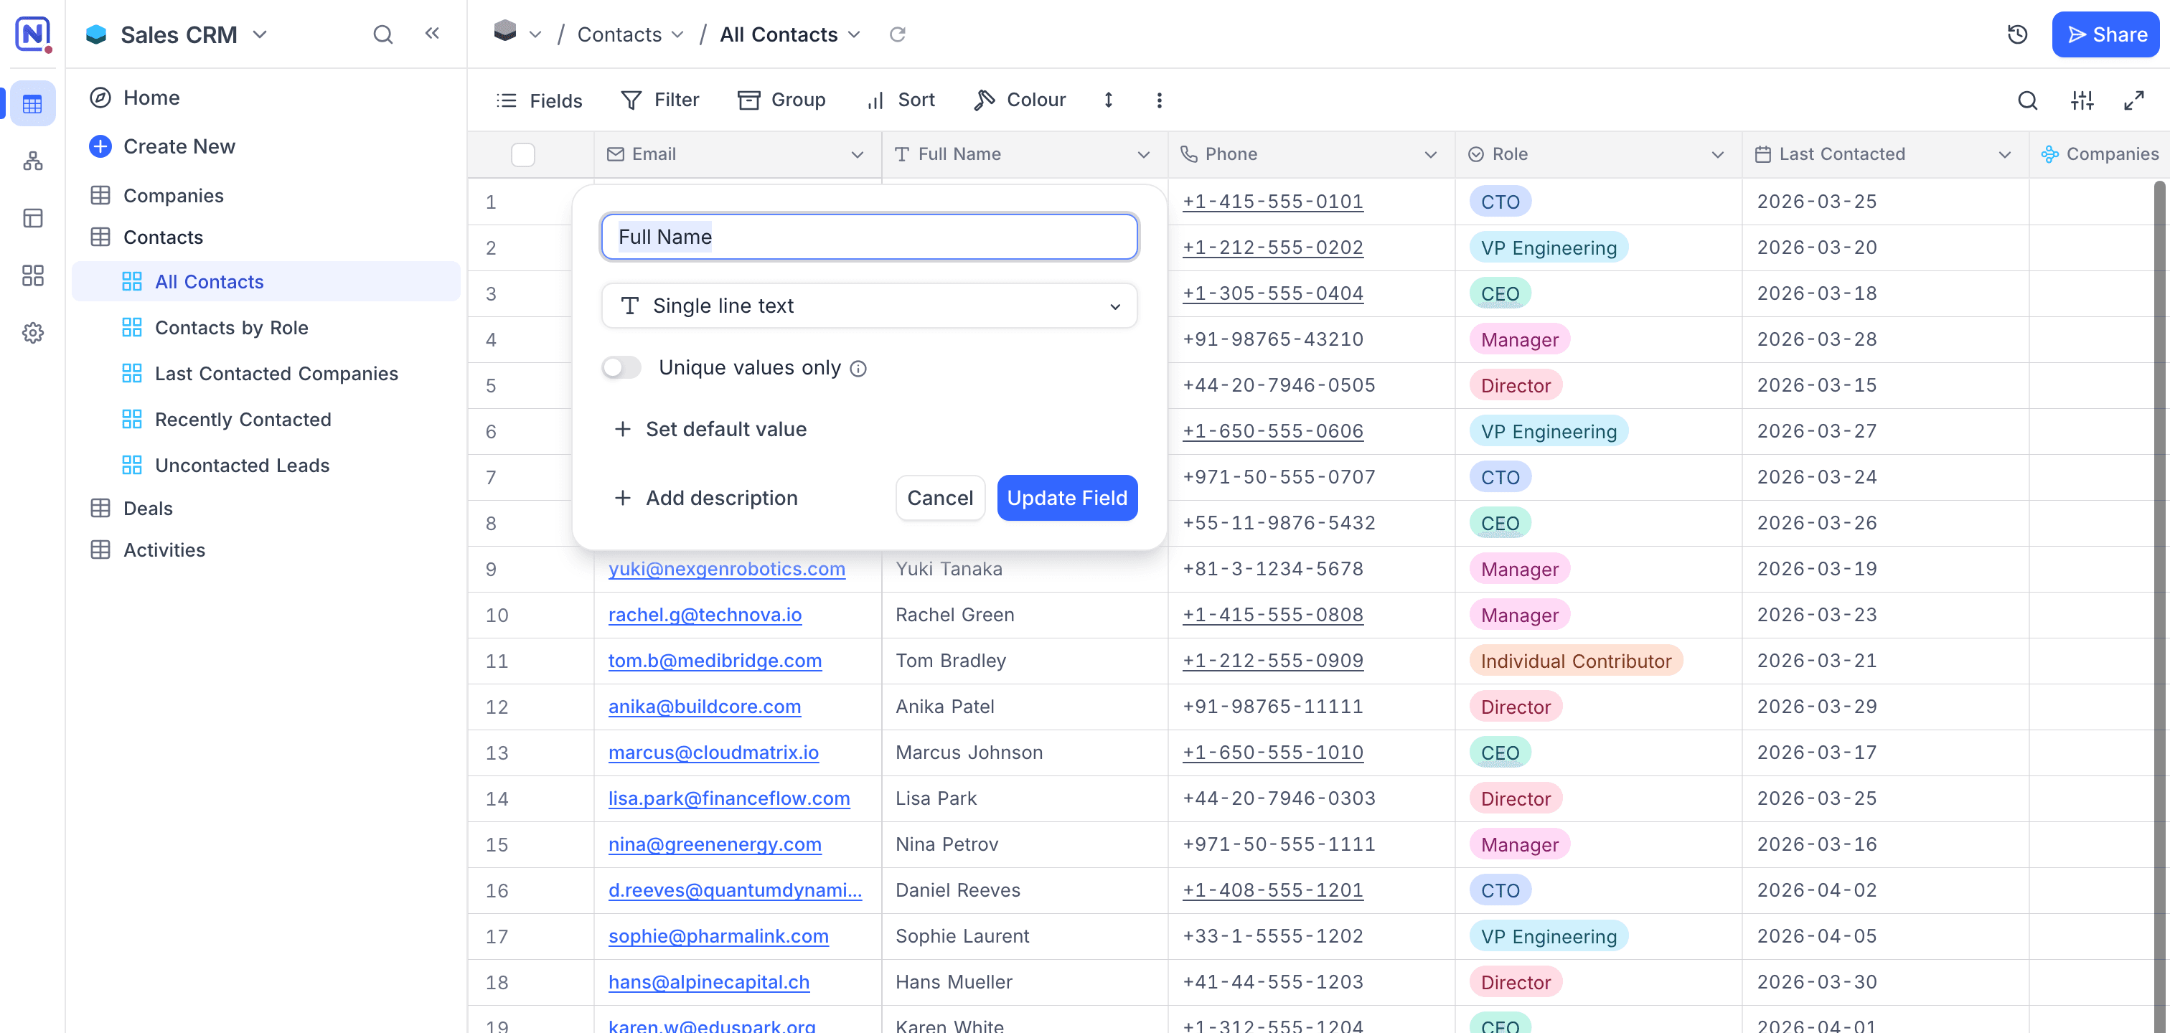Open the Group toolbar menu

(x=781, y=100)
